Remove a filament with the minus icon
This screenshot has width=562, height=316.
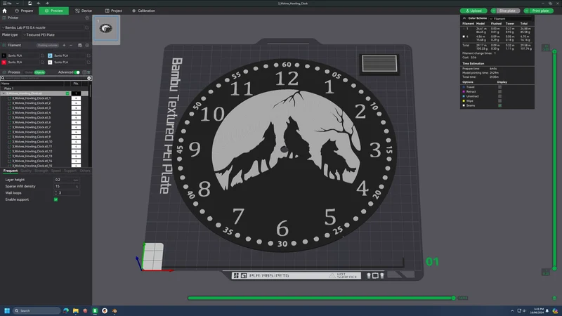(x=71, y=45)
